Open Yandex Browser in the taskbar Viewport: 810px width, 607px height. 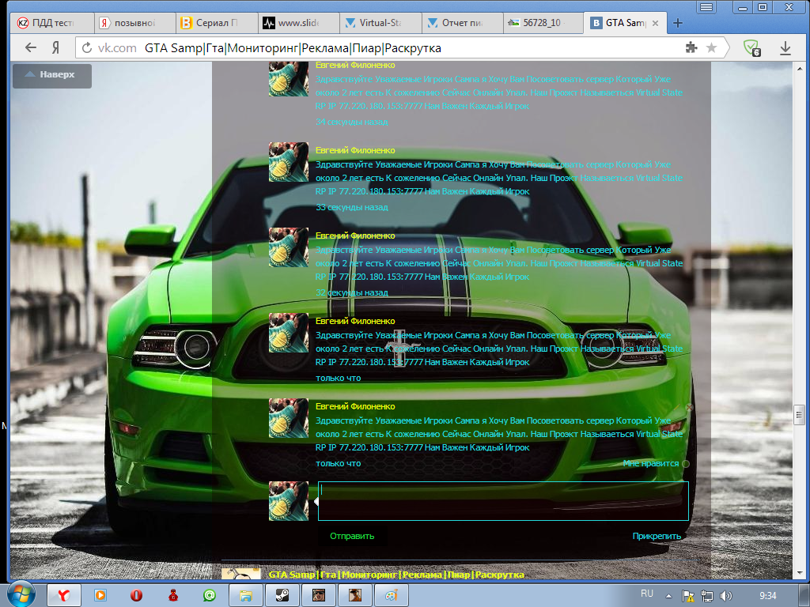[63, 596]
